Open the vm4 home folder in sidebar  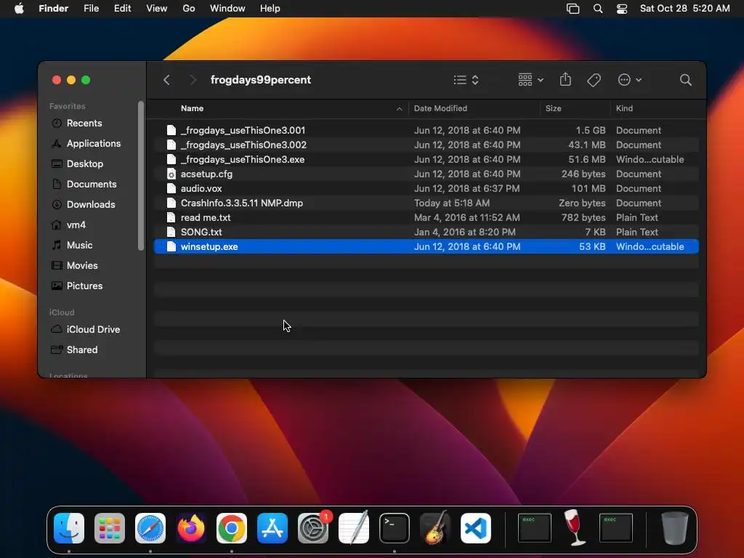pyautogui.click(x=68, y=225)
